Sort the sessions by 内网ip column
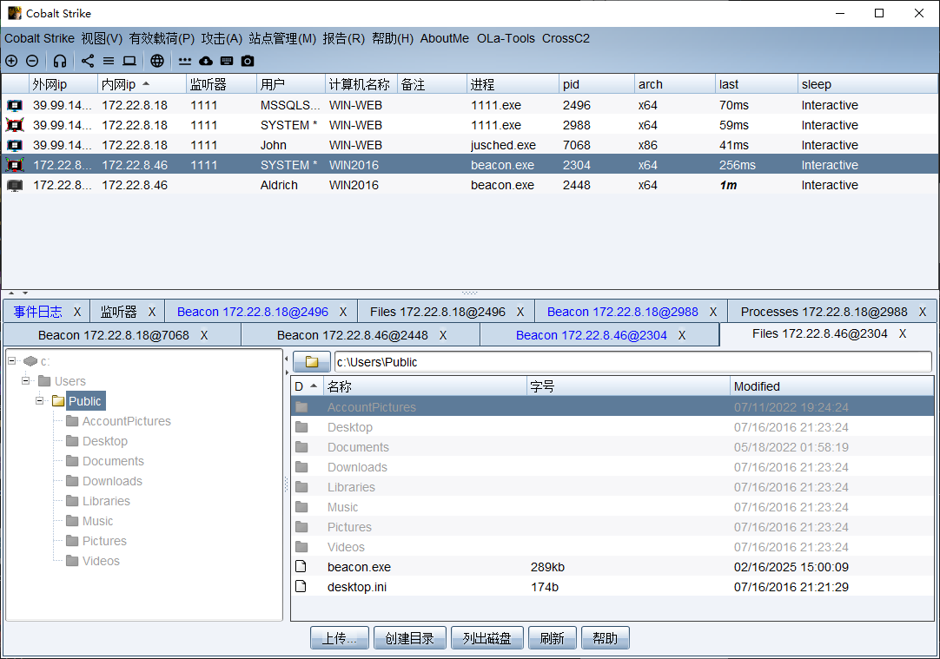Image resolution: width=940 pixels, height=659 pixels. 142,84
